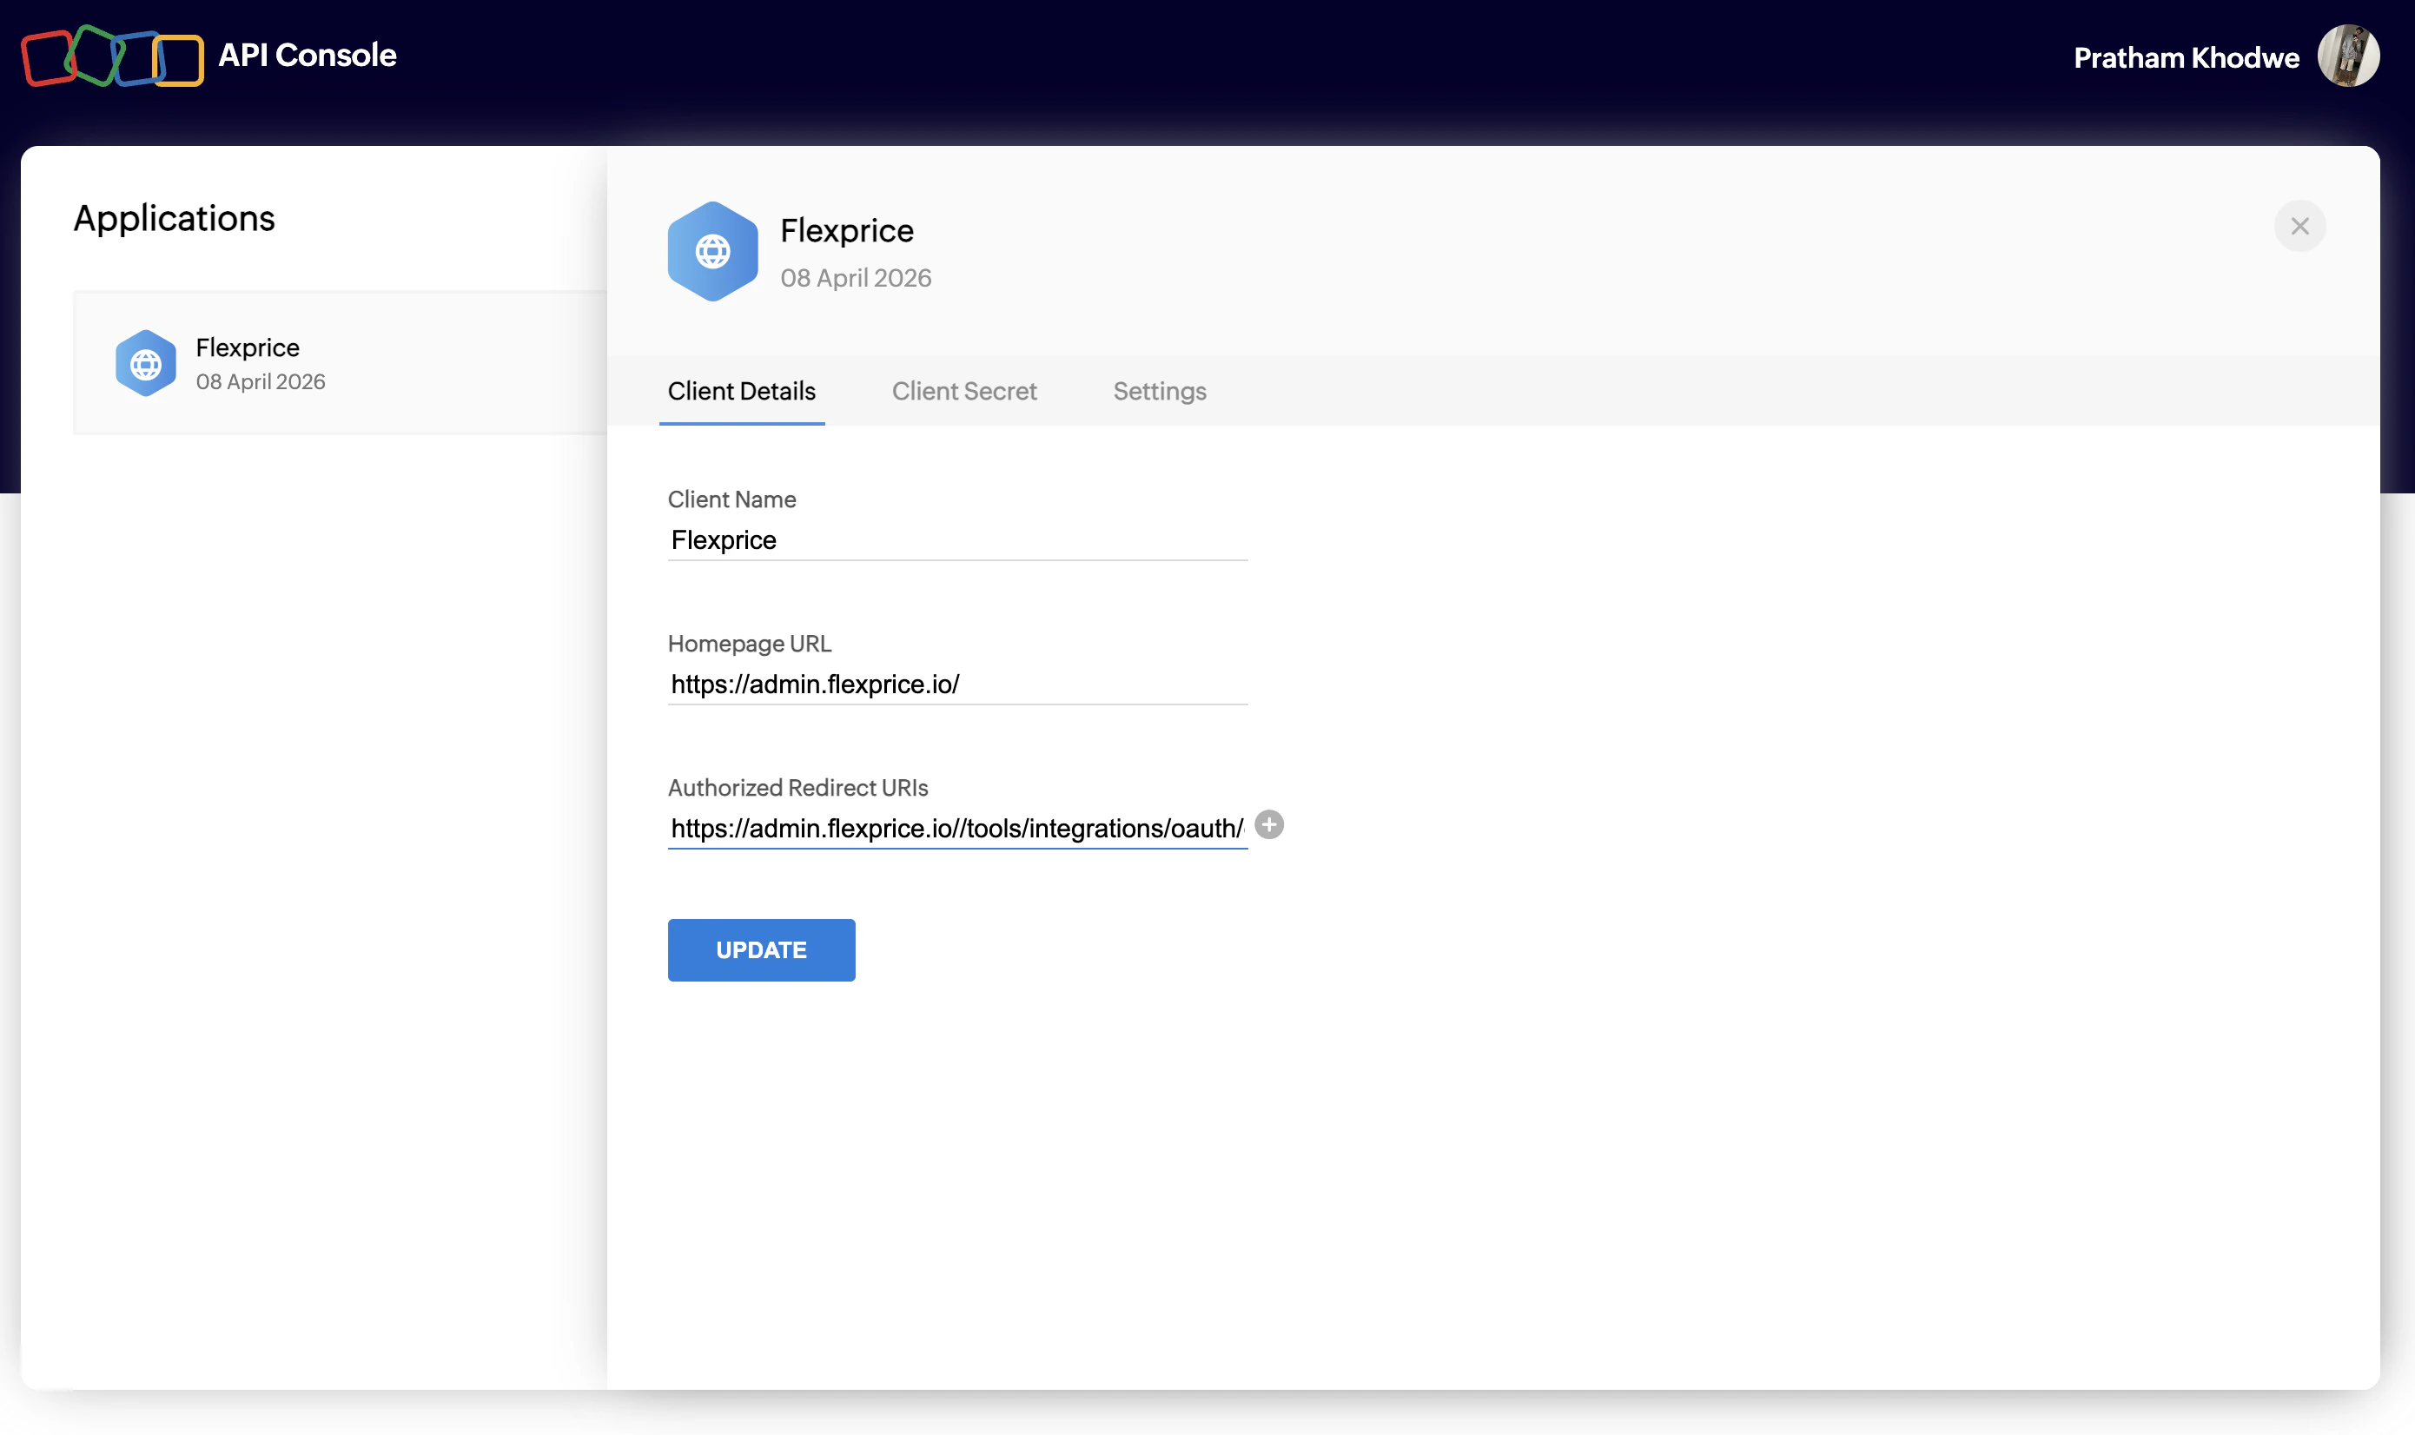The height and width of the screenshot is (1435, 2415).
Task: Open the Settings tab
Action: click(x=1159, y=391)
